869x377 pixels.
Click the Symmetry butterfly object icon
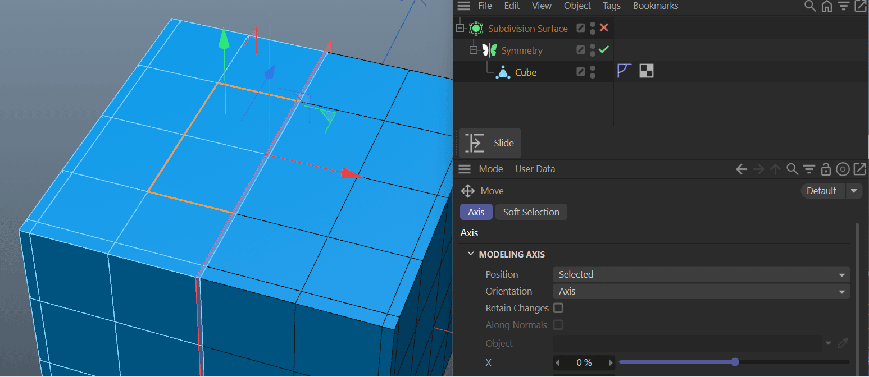(490, 50)
